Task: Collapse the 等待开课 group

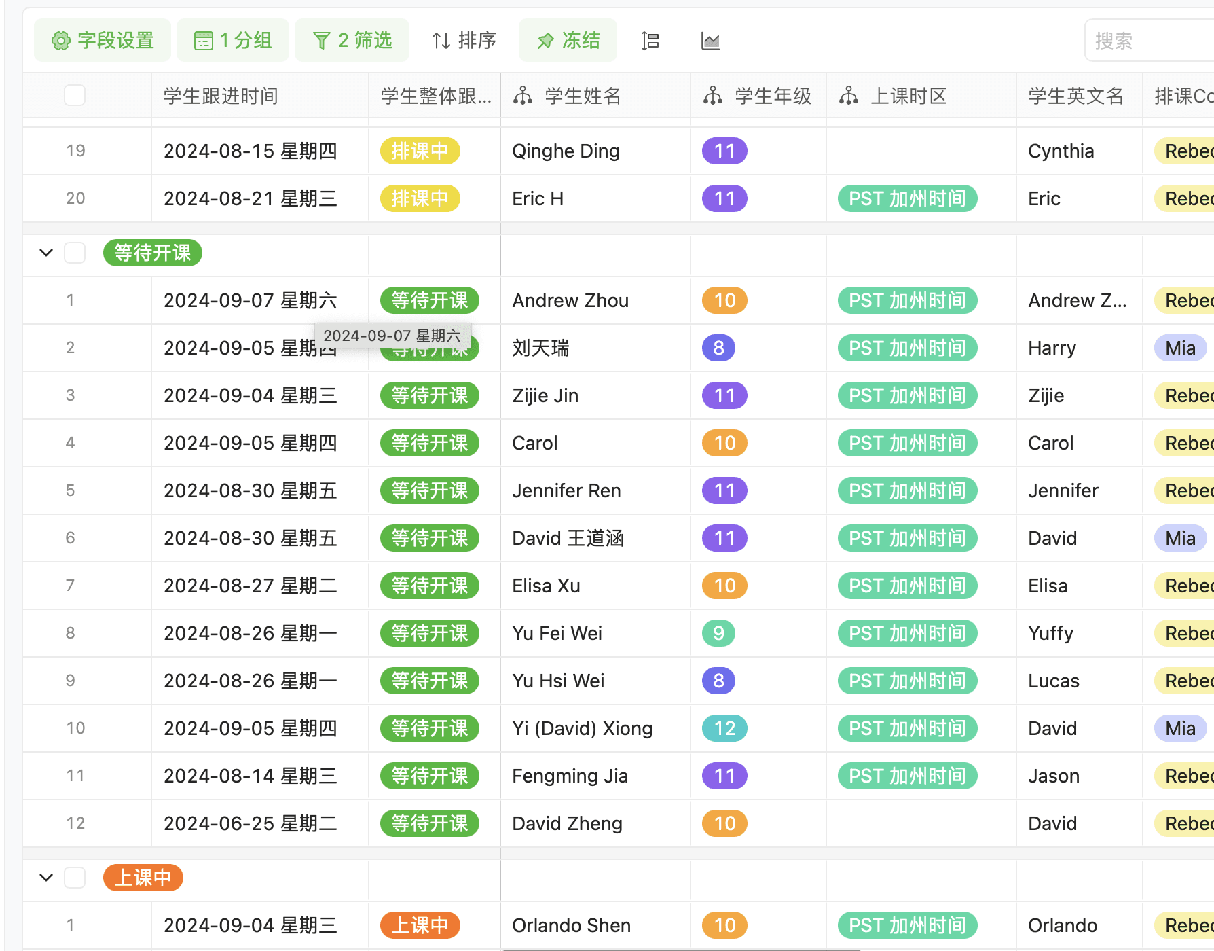Action: 46,253
